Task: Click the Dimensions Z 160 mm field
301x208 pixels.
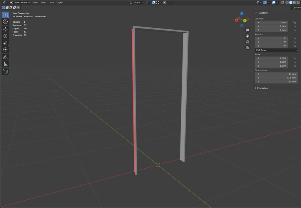Action: (x=276, y=82)
